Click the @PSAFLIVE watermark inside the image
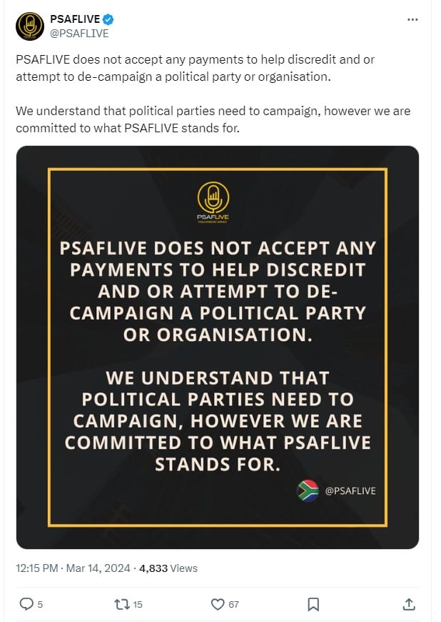This screenshot has width=441, height=622. [x=350, y=490]
